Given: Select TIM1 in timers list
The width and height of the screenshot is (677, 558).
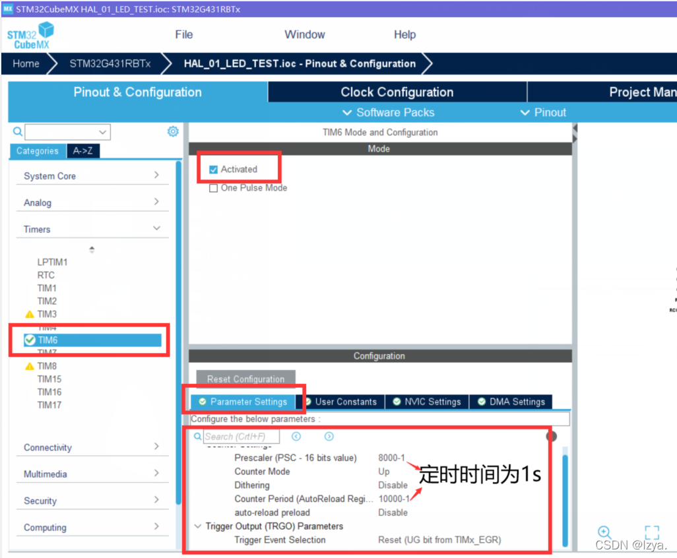Looking at the screenshot, I should [47, 288].
